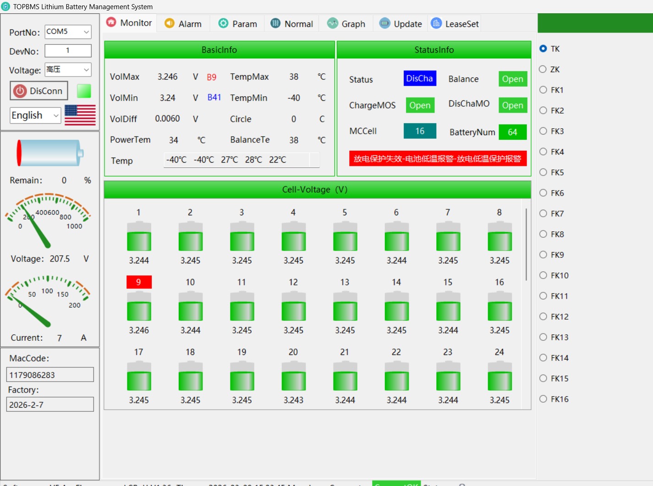
Task: Switch to the Alarm tab
Action: tap(183, 24)
